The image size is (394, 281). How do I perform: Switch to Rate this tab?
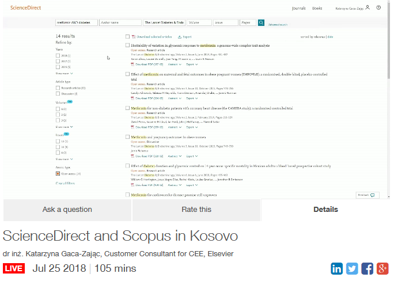pos(196,210)
